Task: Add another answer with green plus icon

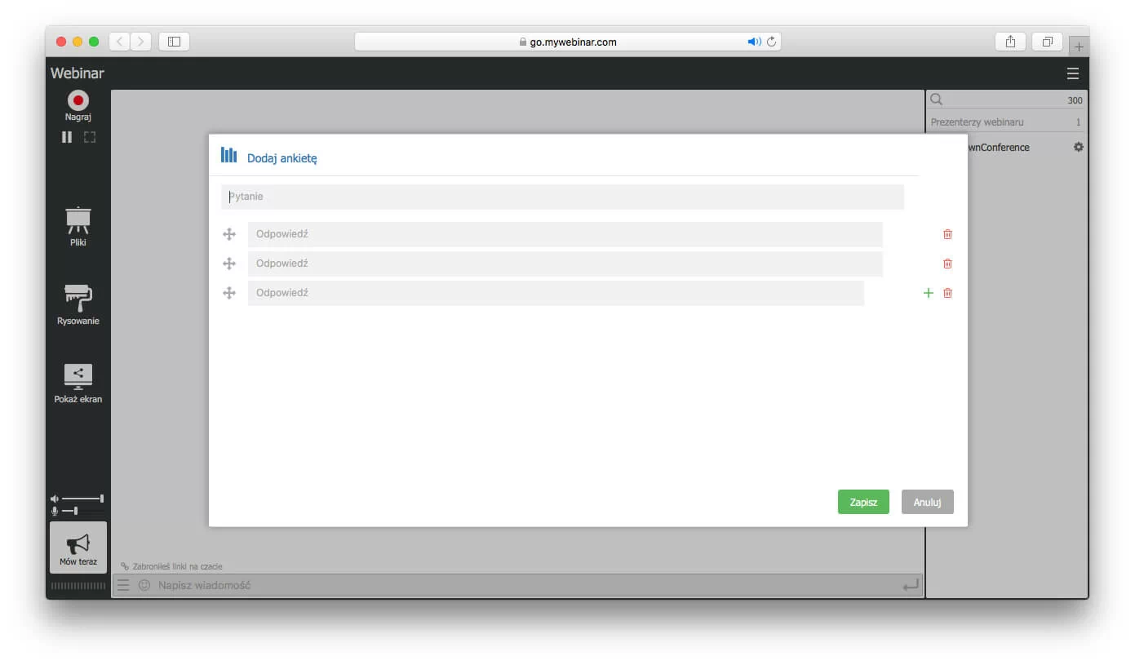Action: point(928,293)
